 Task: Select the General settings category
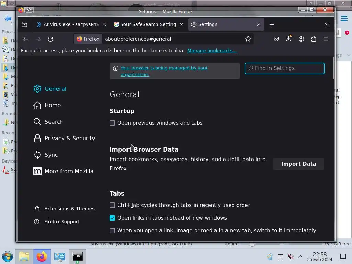pos(50,89)
